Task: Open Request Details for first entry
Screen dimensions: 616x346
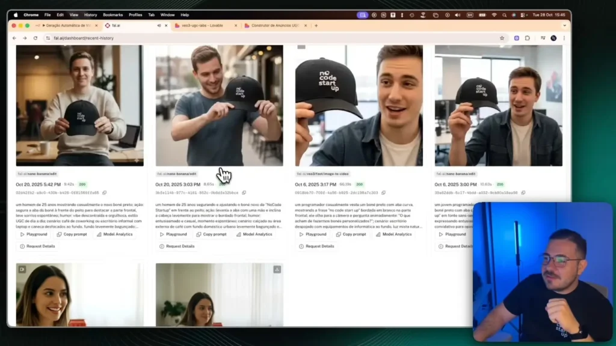Action: (37, 246)
